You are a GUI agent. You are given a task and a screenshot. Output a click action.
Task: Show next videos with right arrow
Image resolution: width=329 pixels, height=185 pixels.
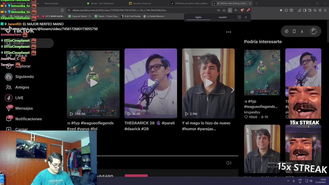(232, 90)
